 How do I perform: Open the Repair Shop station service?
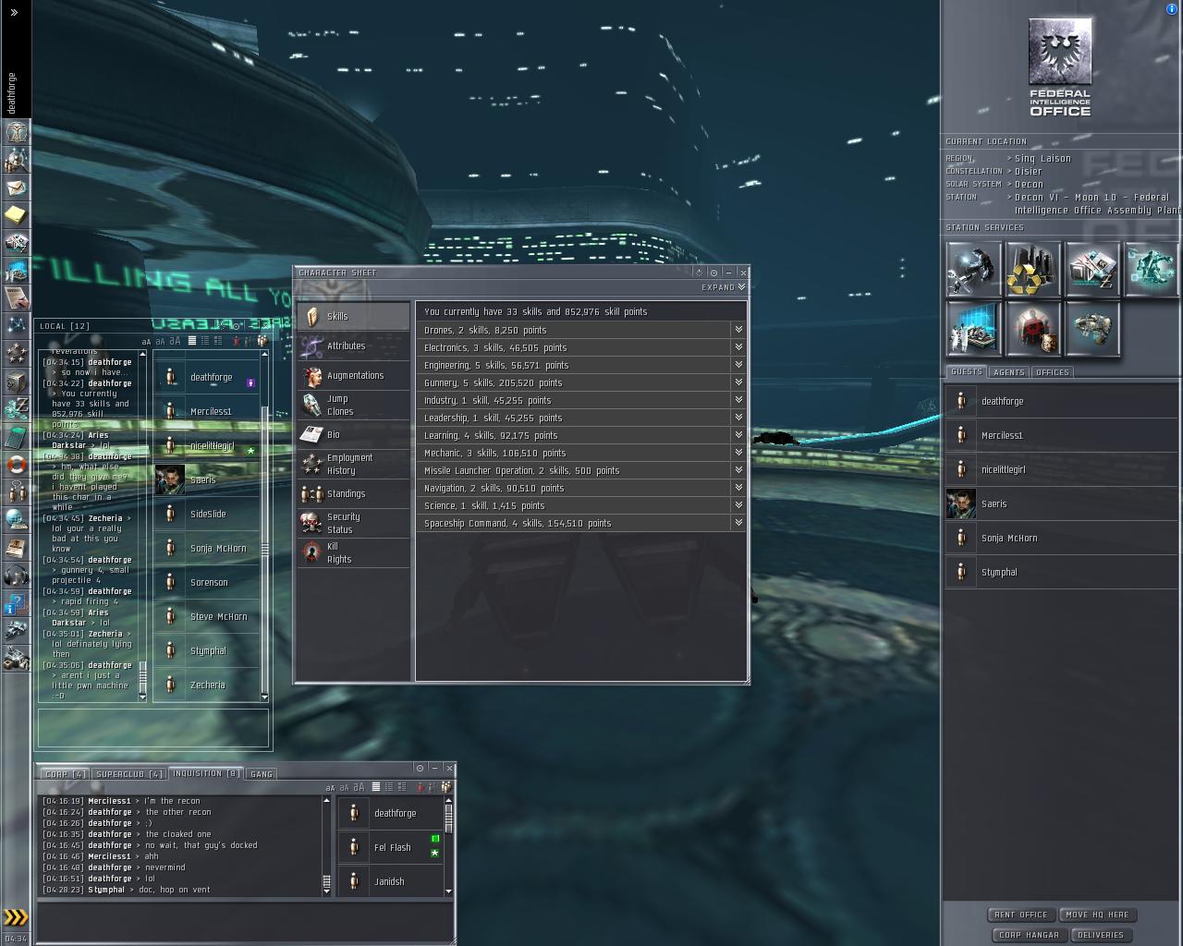[974, 269]
